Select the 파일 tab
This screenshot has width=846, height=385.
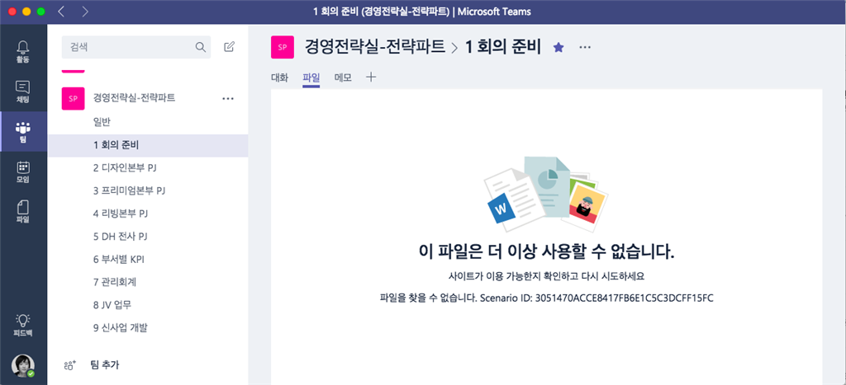(x=311, y=77)
